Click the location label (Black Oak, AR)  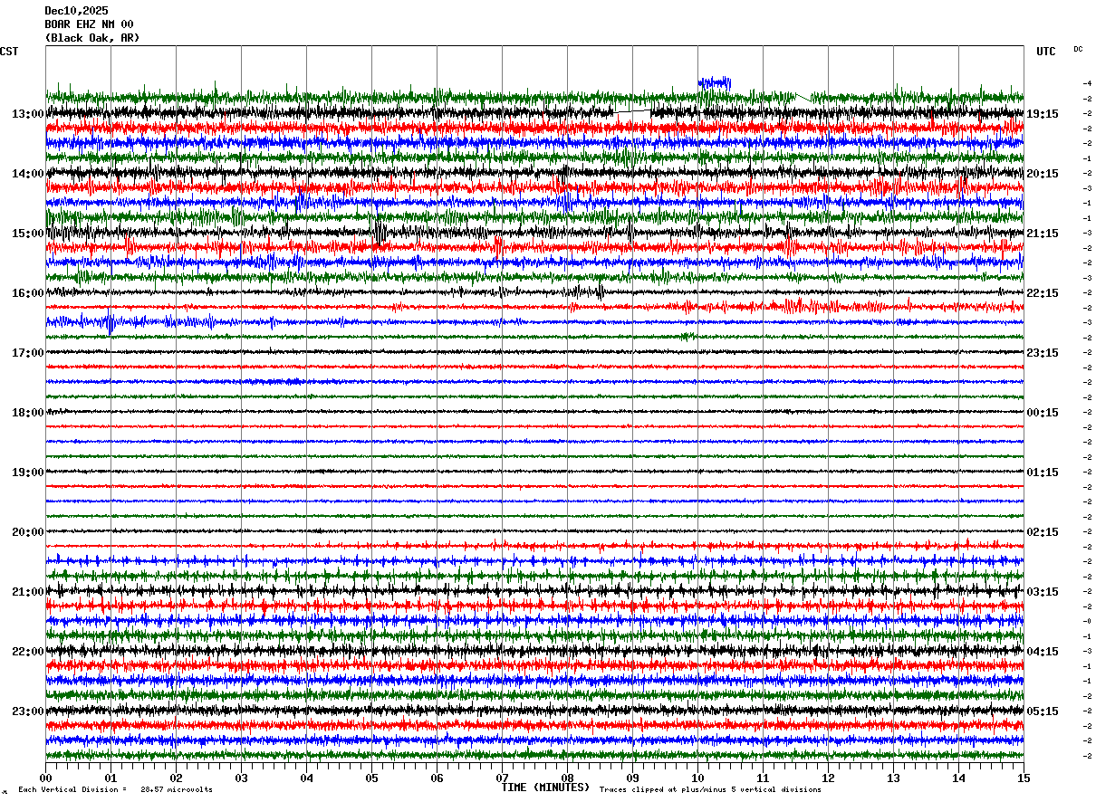(92, 38)
